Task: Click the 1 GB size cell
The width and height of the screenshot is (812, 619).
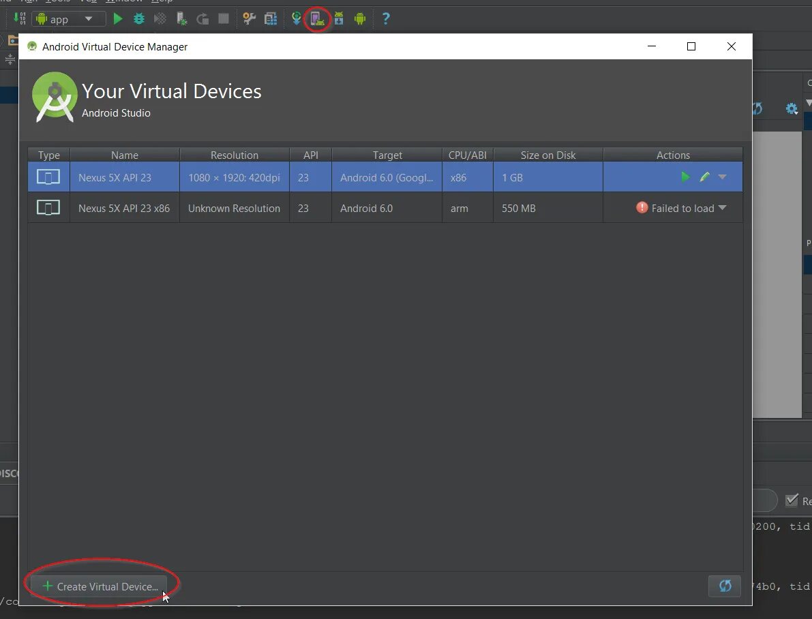Action: click(548, 177)
